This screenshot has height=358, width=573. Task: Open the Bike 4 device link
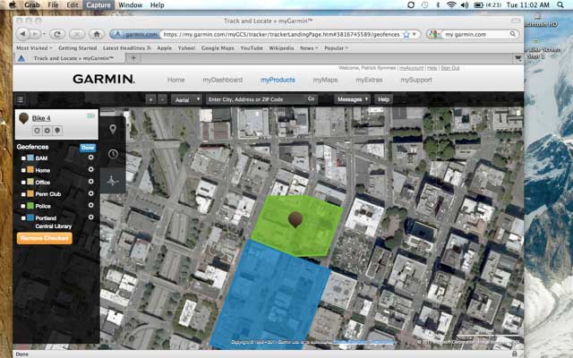41,118
